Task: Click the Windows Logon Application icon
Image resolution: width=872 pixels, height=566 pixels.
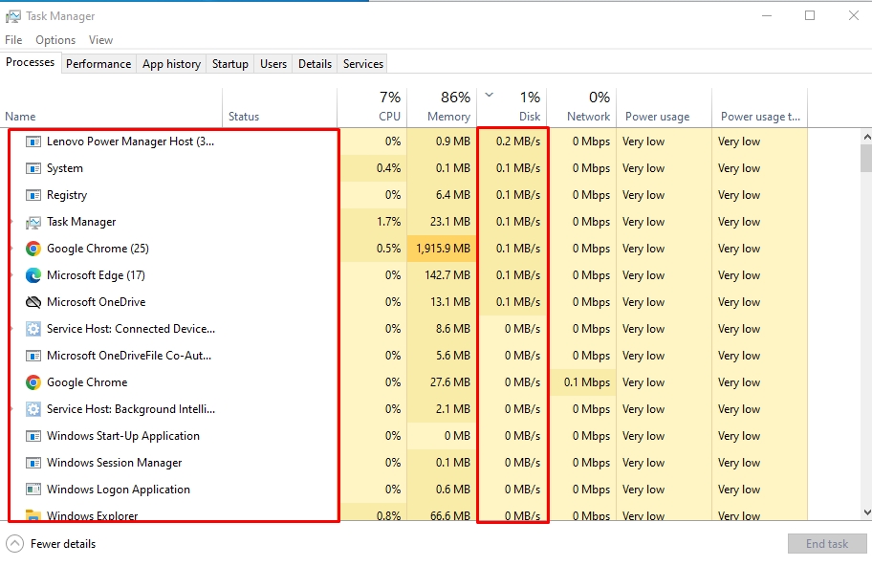Action: pos(33,490)
